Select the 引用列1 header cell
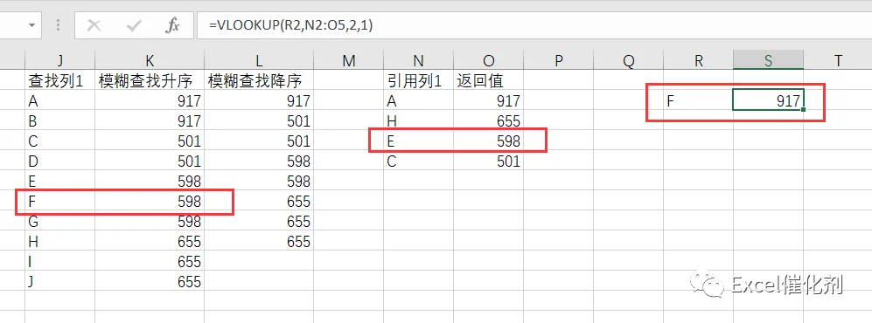Screen dimensions: 872x323 coord(419,80)
